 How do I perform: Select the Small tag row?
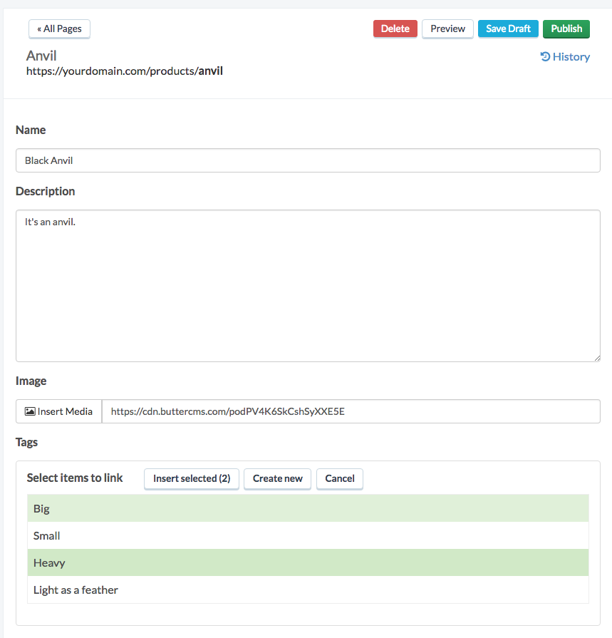coord(308,535)
